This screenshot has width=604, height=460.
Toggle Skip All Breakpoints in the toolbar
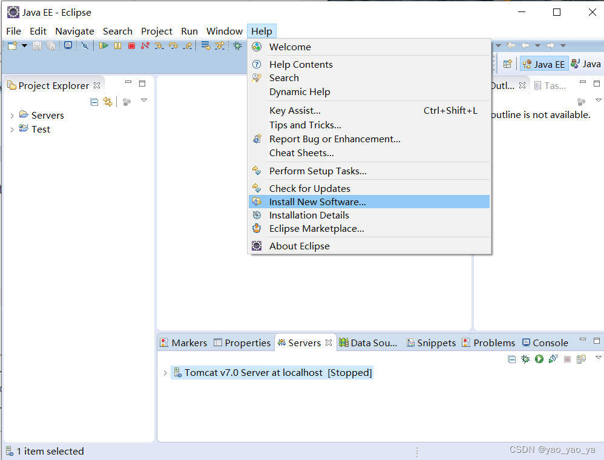pyautogui.click(x=85, y=45)
